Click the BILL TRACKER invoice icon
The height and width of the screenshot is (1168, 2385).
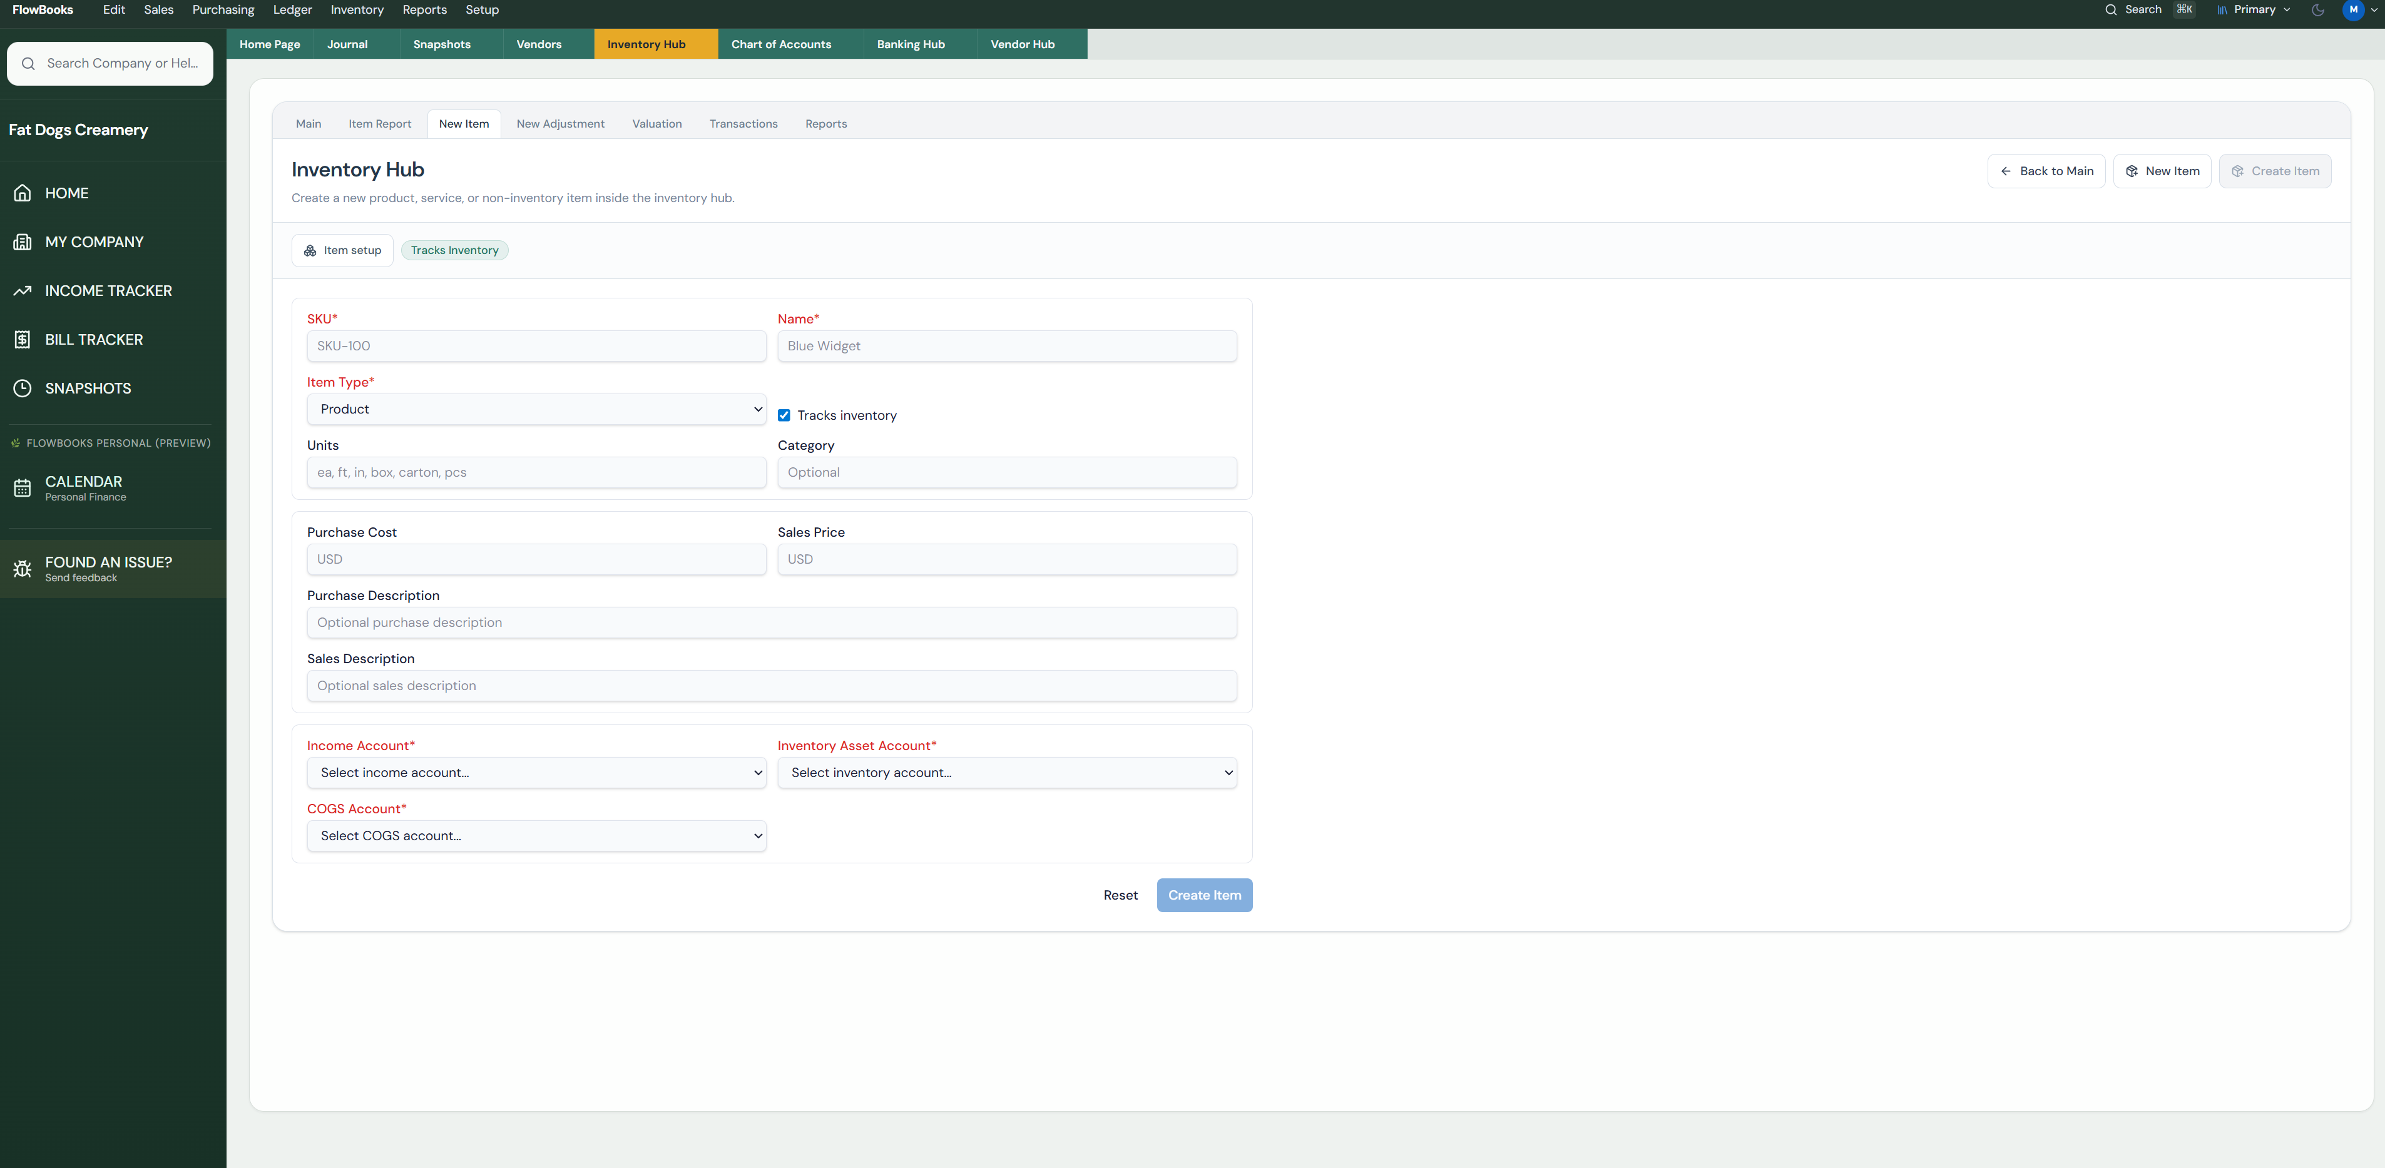click(23, 338)
